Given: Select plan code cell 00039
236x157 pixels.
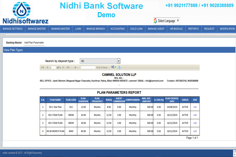Looking at the screenshot, I should (71, 123).
